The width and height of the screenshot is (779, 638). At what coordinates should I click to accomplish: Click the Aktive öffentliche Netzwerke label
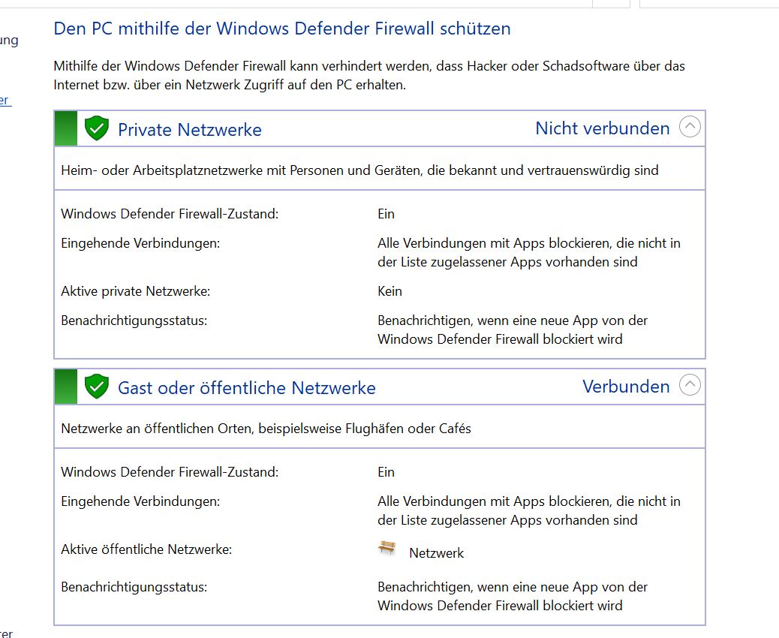click(x=146, y=549)
